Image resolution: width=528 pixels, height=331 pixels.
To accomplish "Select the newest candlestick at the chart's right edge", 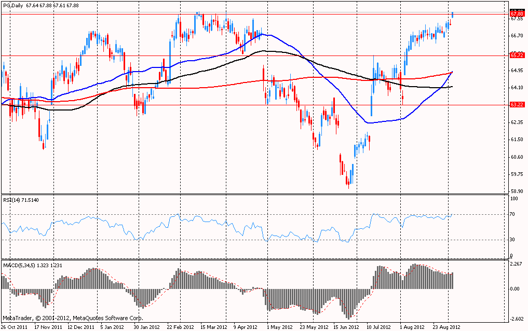I will point(453,15).
